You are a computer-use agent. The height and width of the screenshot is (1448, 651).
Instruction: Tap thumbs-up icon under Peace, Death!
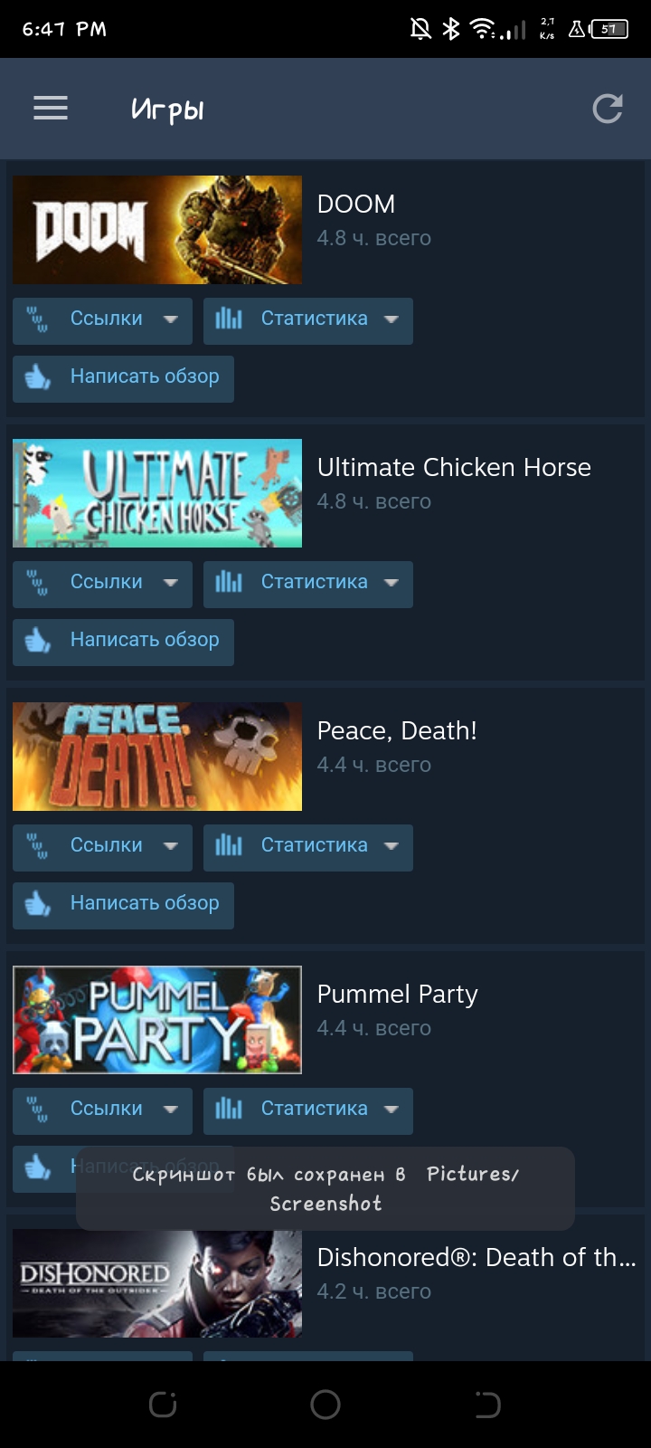[38, 903]
